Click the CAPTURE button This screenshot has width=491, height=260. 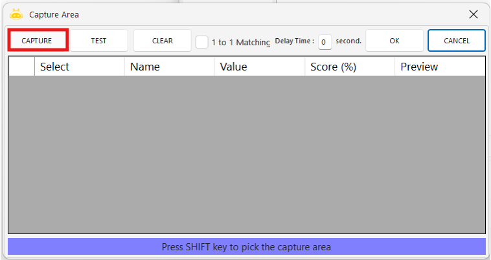(37, 40)
